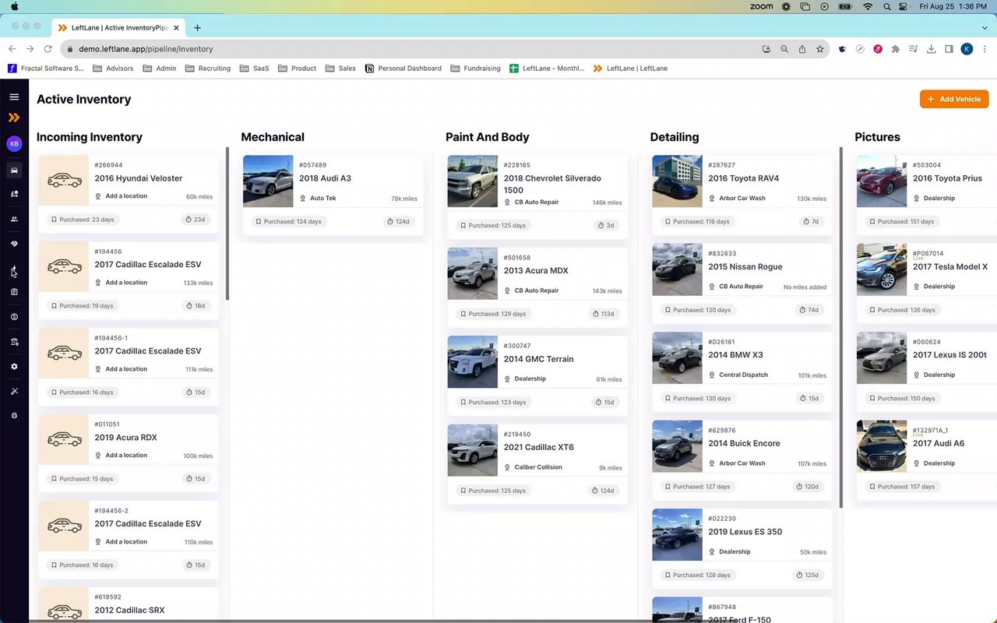
Task: Go back in browser history
Action: coord(12,49)
